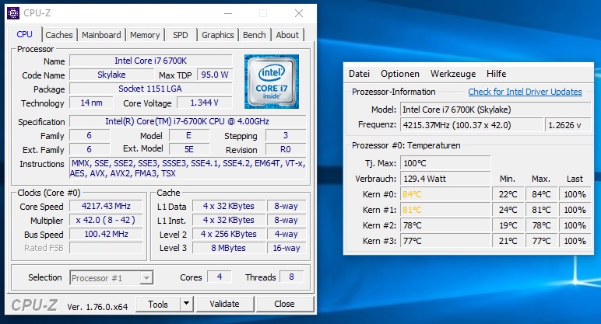
Task: Click the Revision R0 value
Action: (286, 149)
